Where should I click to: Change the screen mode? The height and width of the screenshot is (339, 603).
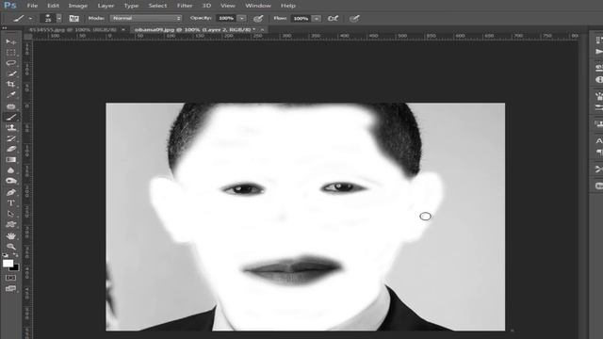[x=10, y=288]
